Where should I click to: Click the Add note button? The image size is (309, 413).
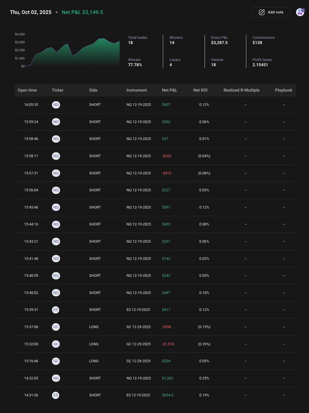click(x=271, y=12)
